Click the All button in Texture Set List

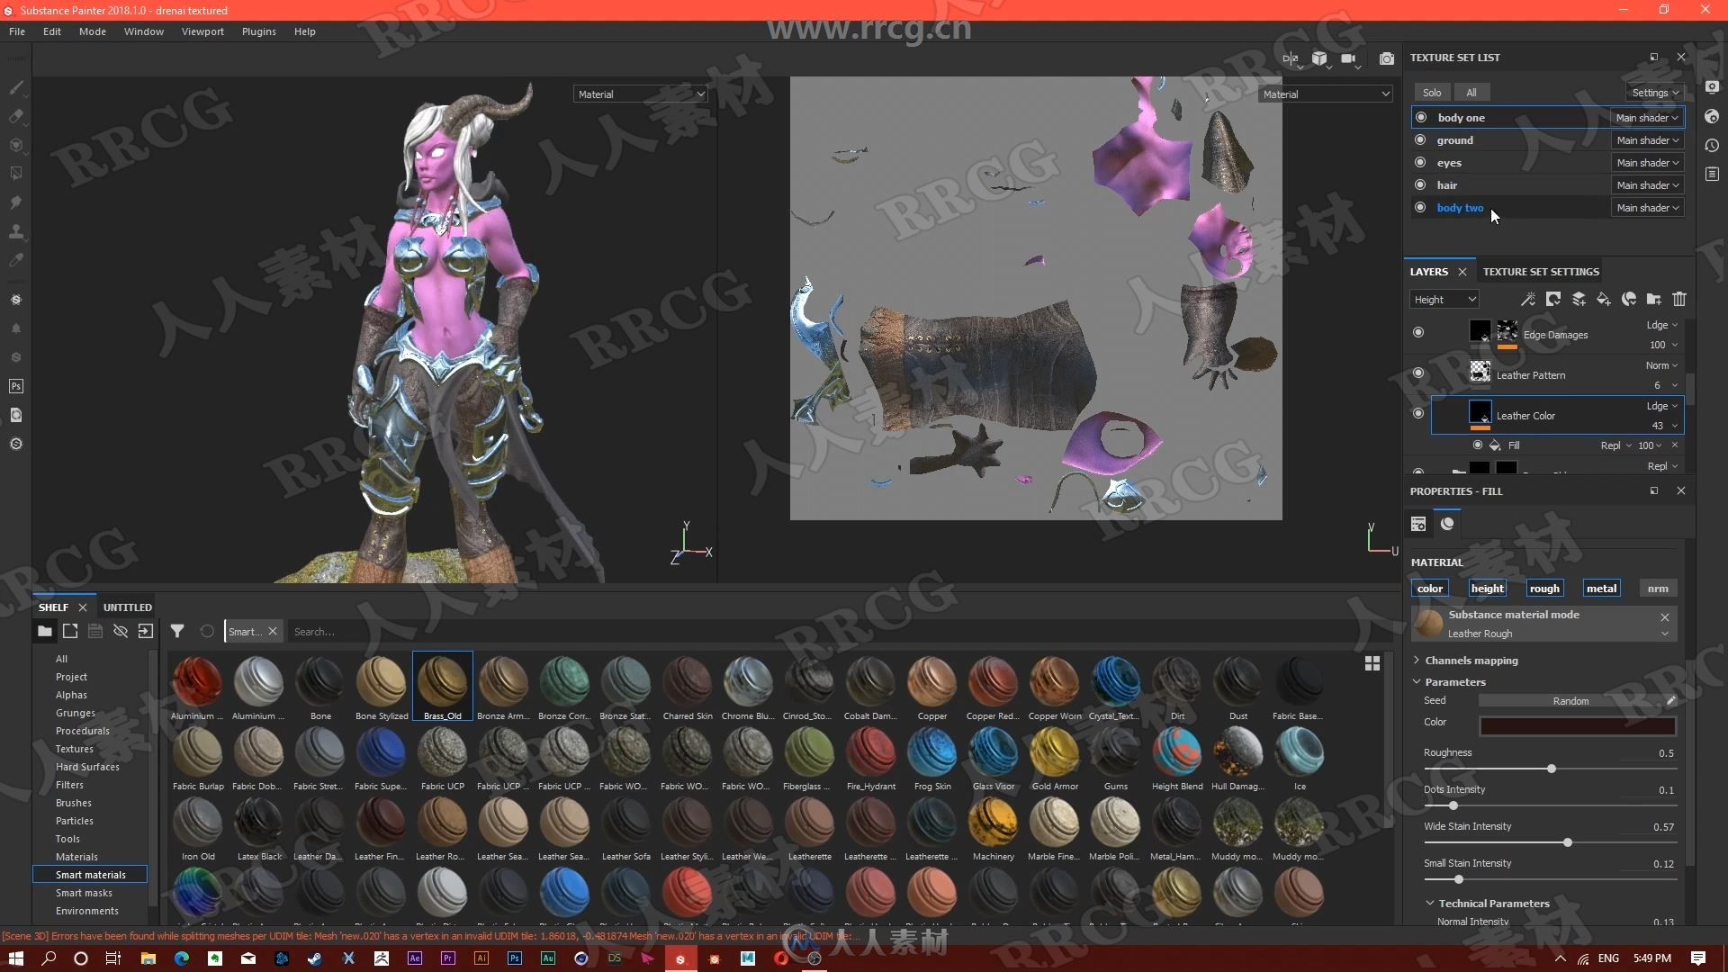(x=1471, y=92)
